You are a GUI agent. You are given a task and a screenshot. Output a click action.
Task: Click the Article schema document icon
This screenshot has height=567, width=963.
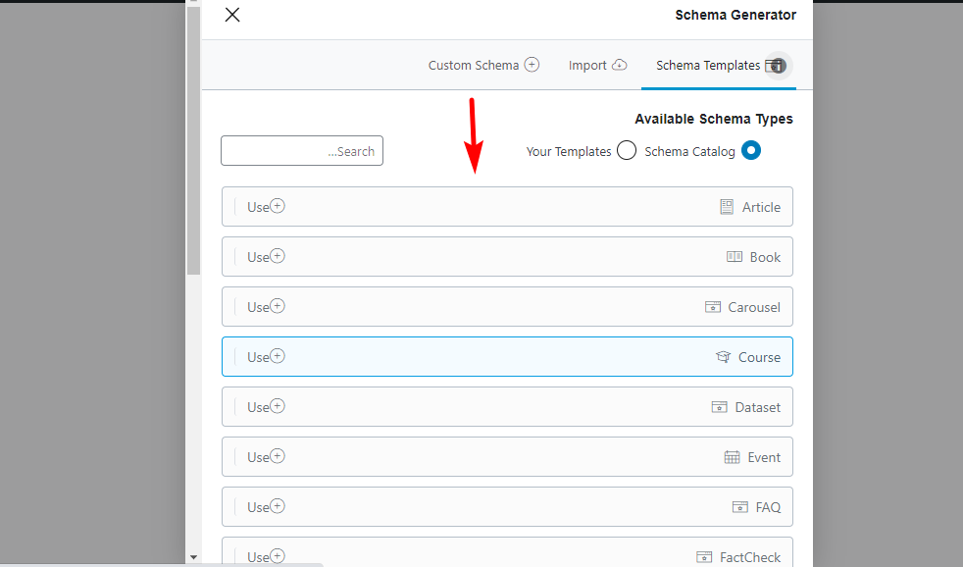(727, 207)
